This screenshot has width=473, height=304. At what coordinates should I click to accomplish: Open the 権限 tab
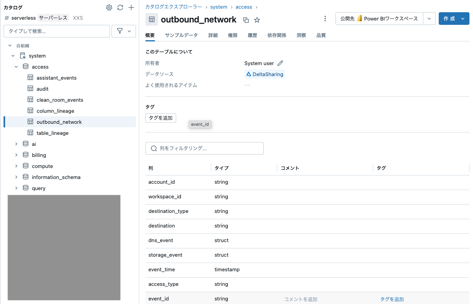click(233, 35)
